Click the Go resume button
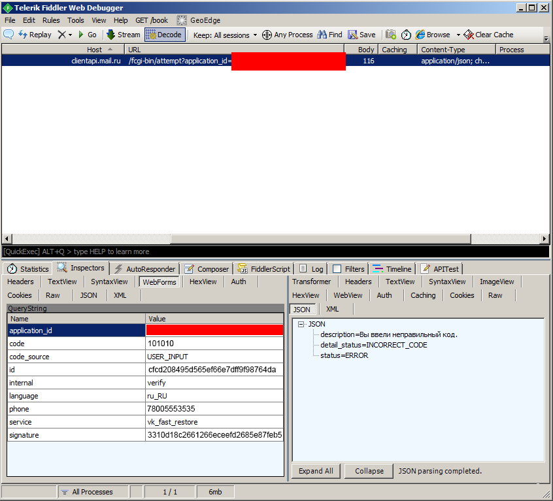 point(88,35)
